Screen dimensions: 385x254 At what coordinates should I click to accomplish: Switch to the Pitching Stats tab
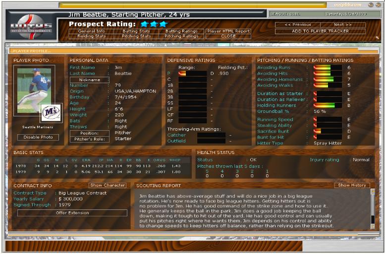[136, 36]
